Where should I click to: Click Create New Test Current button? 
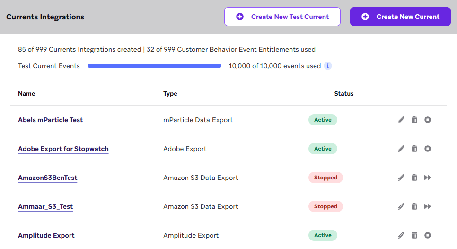click(282, 17)
